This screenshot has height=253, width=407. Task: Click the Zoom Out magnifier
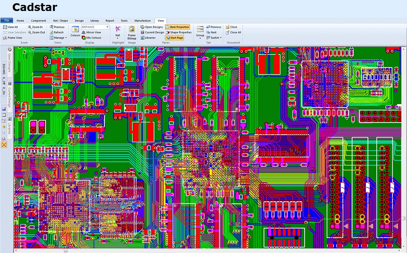click(x=30, y=33)
